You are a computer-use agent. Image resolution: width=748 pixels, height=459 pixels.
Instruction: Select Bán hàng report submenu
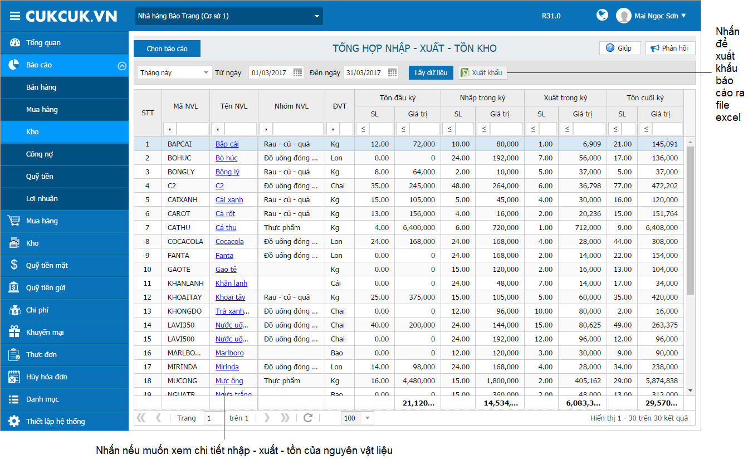41,87
